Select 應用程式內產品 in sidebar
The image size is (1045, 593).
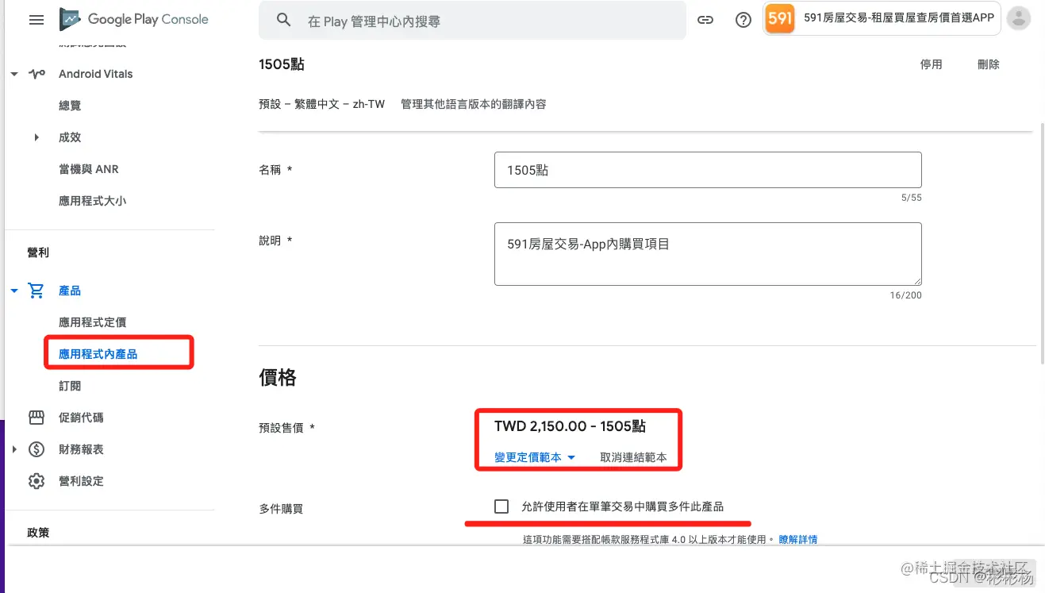click(x=98, y=354)
